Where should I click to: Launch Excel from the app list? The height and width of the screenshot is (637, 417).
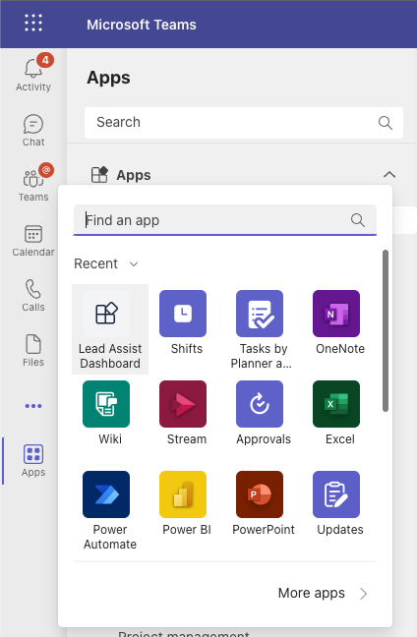click(336, 413)
